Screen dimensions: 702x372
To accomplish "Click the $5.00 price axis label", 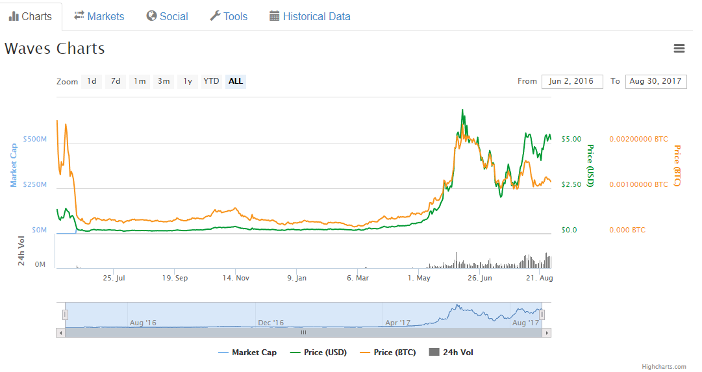I will (571, 139).
